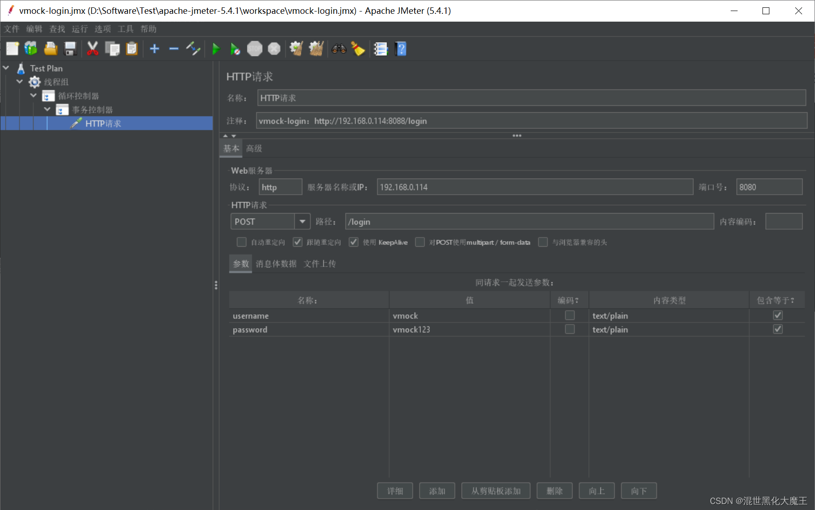Screen dimensions: 815x510
Task: Enable the 与浏览器兼容的头 checkbox
Action: [x=543, y=242]
